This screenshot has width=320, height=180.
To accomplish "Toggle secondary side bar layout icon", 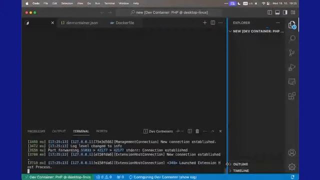I will coord(285,12).
